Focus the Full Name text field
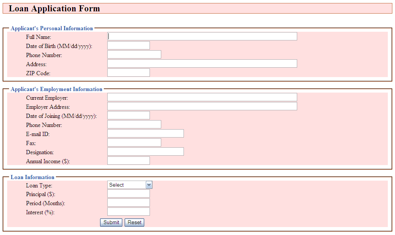The image size is (395, 235). 202,36
